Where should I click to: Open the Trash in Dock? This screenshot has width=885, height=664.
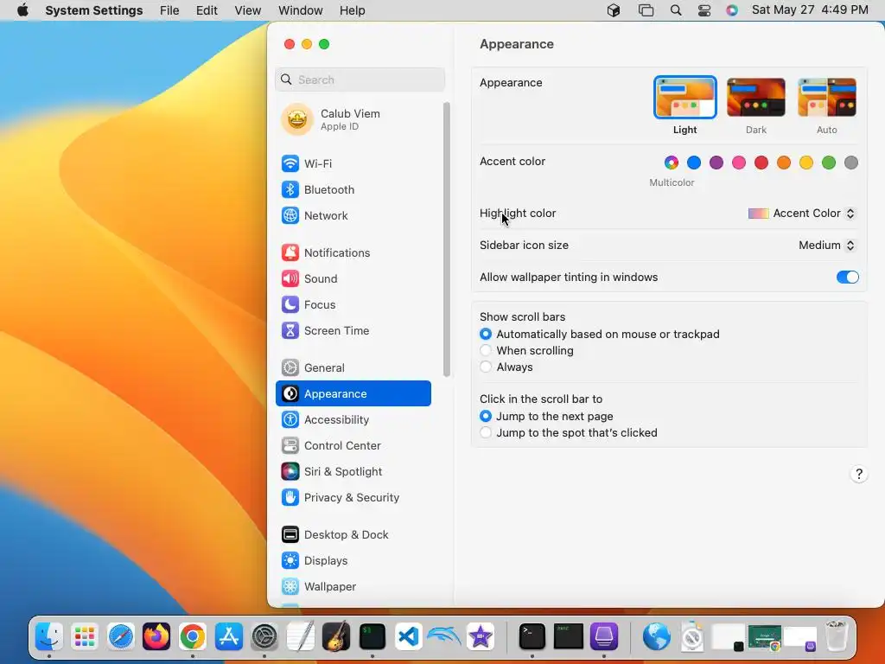pos(836,636)
